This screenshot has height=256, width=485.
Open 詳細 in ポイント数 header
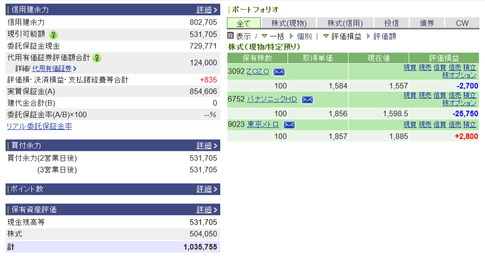(207, 189)
